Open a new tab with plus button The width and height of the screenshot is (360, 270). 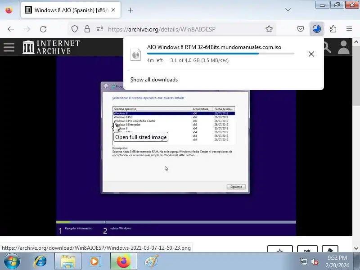point(130,10)
